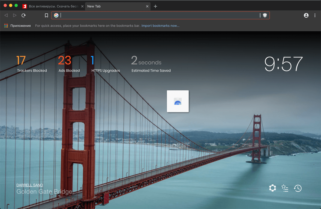Go back with the left arrow
The image size is (321, 209).
6,16
